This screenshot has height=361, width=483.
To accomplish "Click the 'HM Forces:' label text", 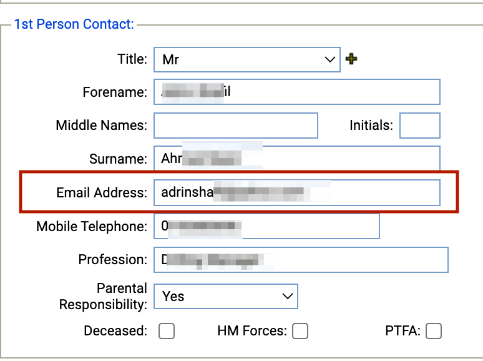I will click(251, 331).
